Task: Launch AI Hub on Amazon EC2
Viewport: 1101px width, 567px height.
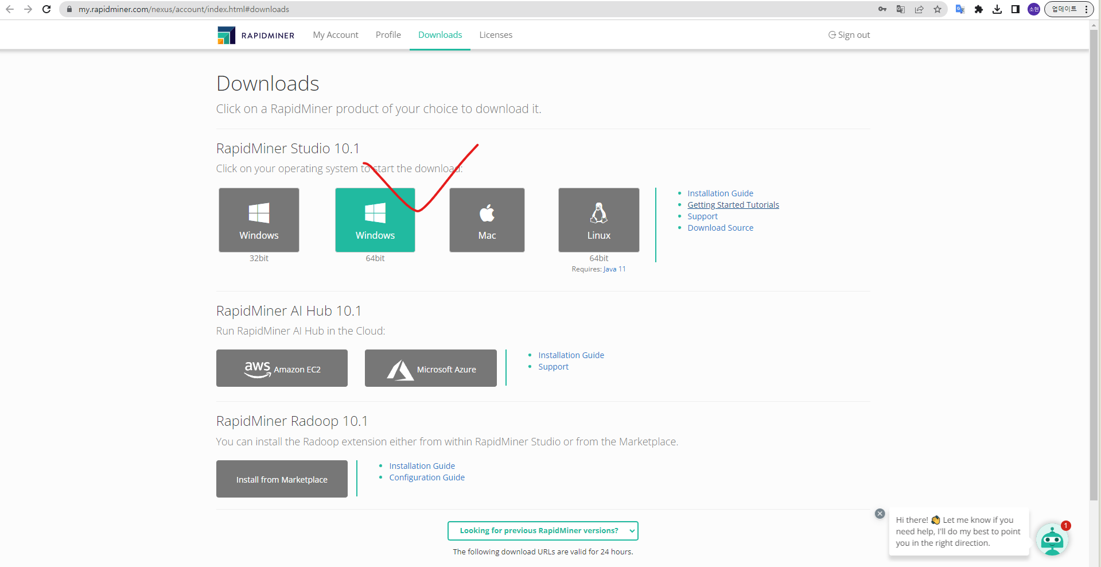Action: (x=282, y=368)
